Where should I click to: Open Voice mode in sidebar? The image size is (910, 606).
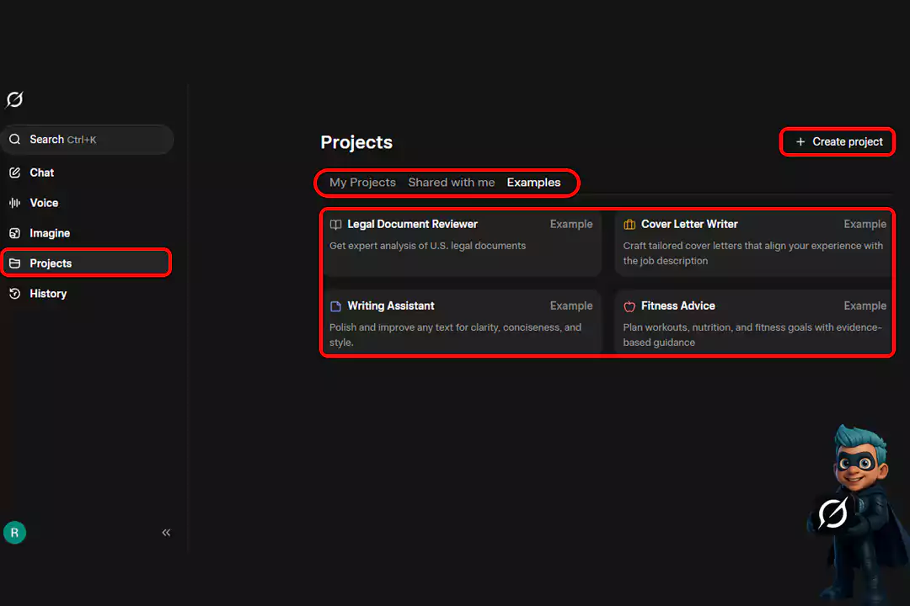point(44,203)
